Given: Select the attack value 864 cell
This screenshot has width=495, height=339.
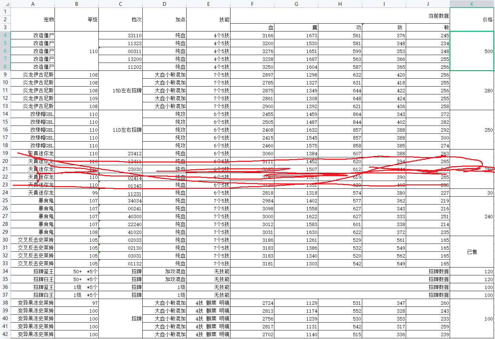Looking at the screenshot, I should (340, 114).
